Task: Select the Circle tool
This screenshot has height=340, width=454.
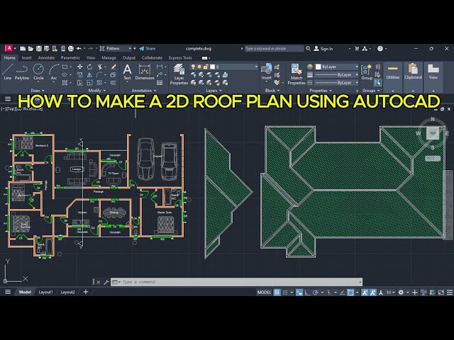Action: click(38, 72)
